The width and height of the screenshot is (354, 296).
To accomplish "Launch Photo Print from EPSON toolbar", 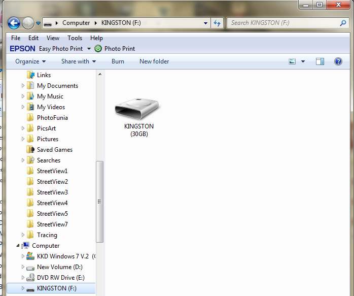I will coord(119,49).
